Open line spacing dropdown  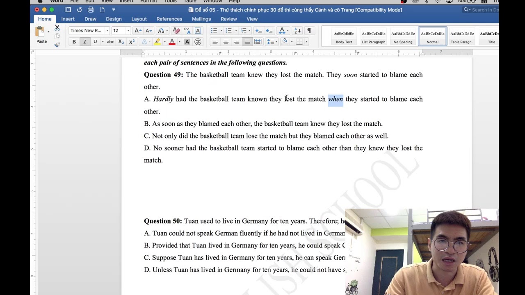(272, 42)
